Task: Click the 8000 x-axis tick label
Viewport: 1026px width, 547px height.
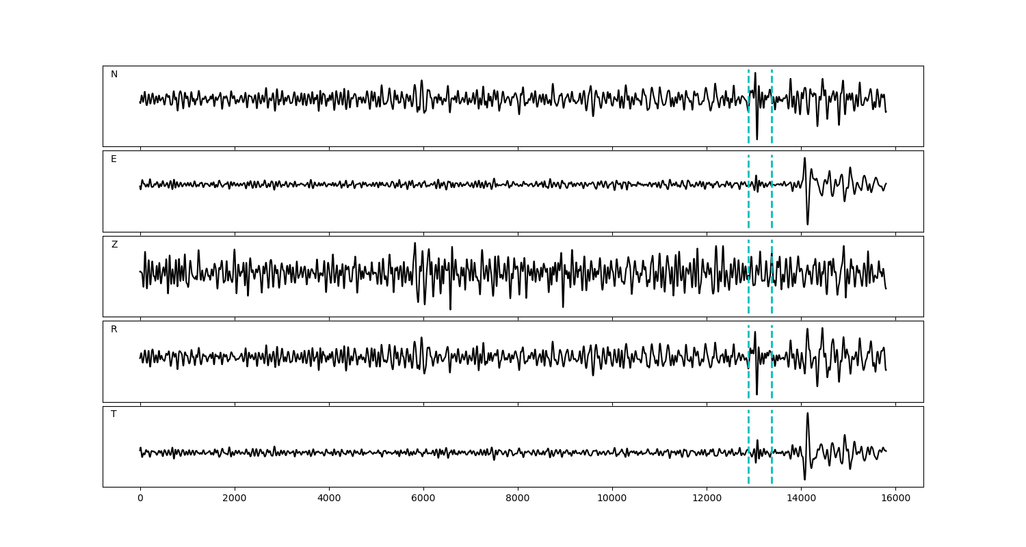Action: 518,499
